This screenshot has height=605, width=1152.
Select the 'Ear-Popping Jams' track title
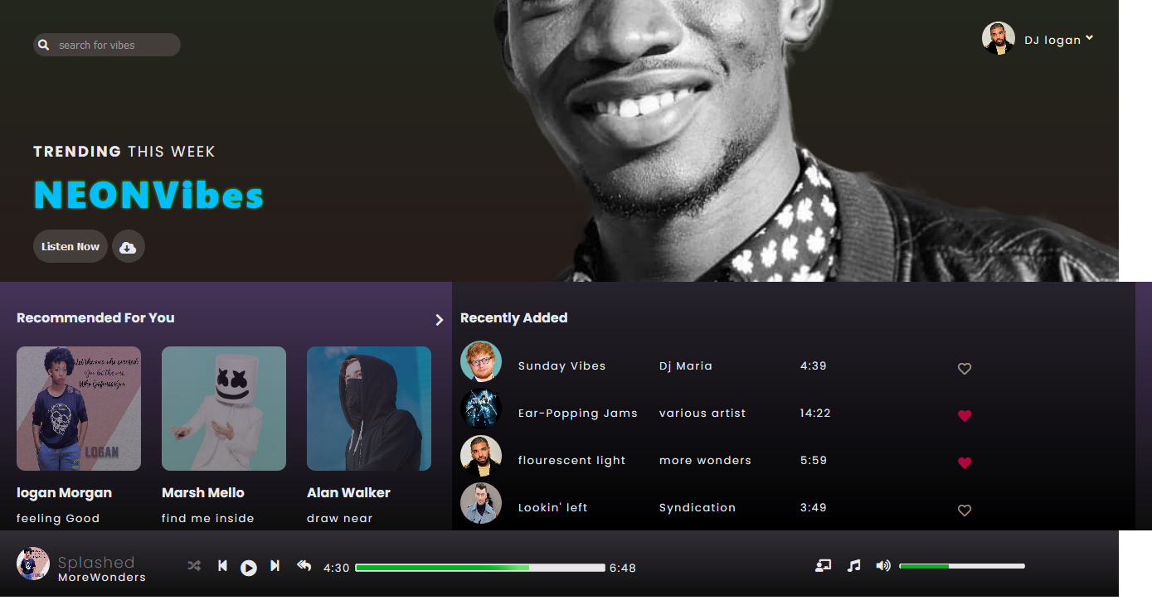click(x=578, y=413)
